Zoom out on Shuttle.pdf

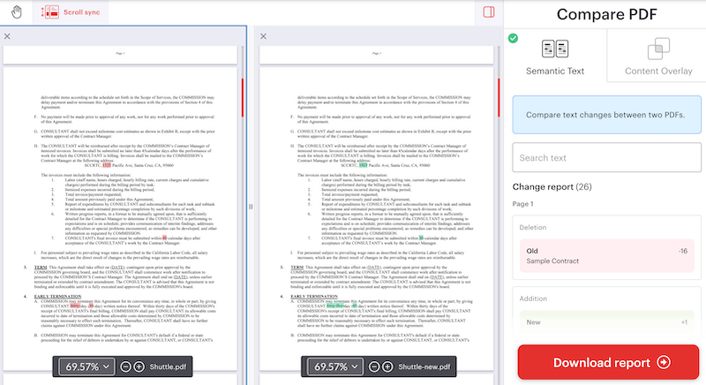tap(125, 367)
